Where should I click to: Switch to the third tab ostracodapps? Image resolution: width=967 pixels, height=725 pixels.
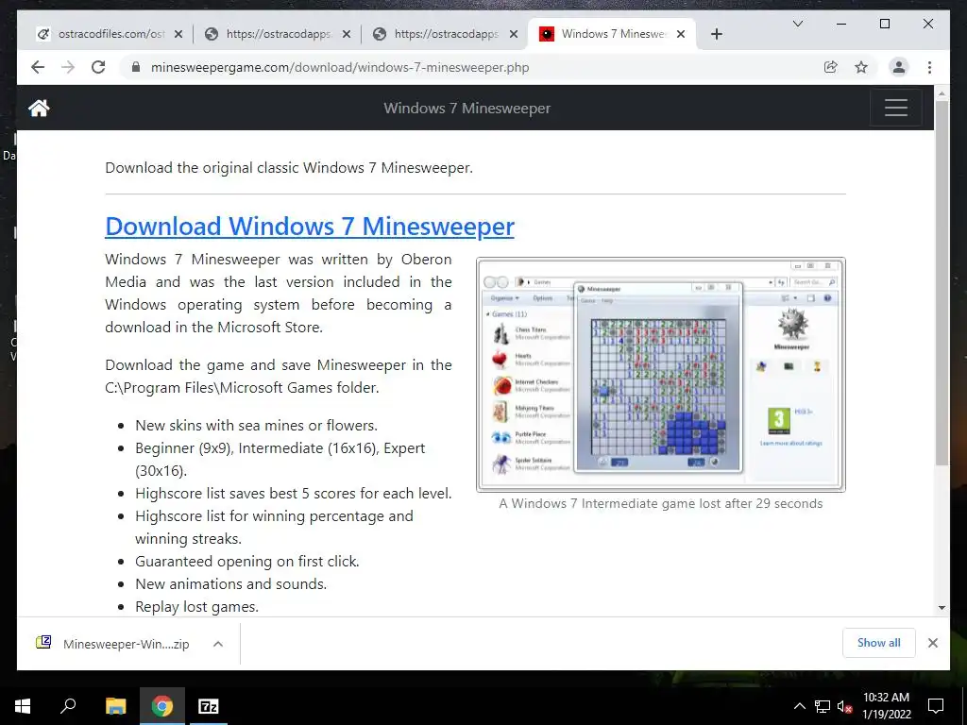click(x=446, y=34)
